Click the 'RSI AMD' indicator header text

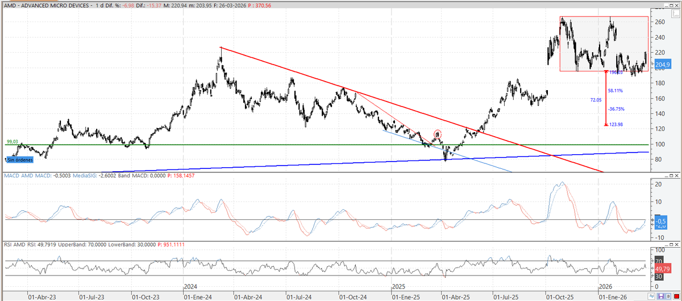[x=14, y=244]
